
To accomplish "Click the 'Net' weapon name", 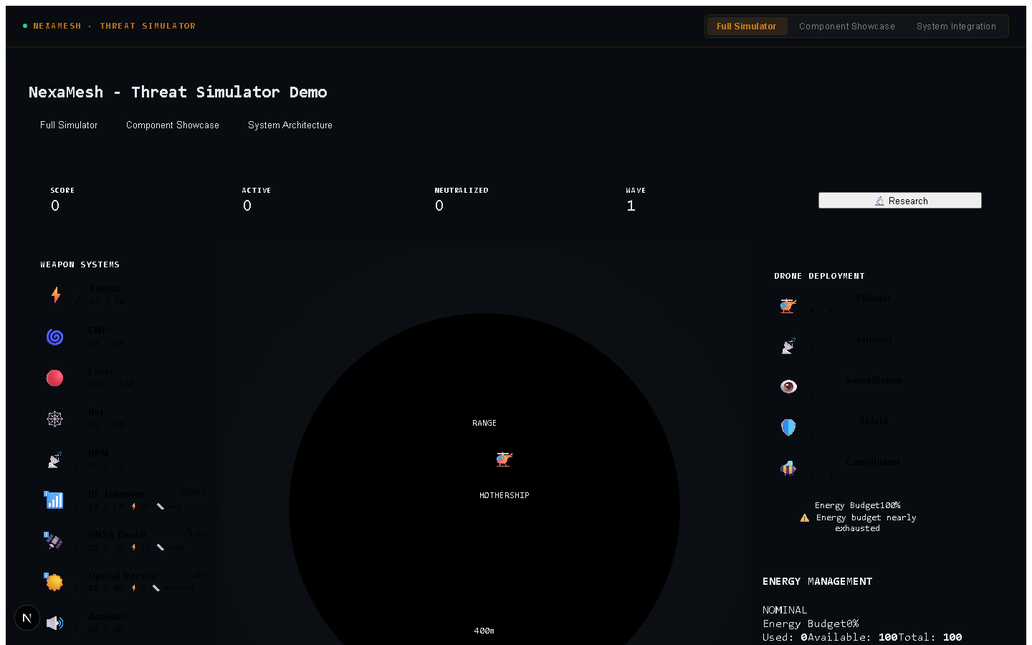I will [96, 412].
